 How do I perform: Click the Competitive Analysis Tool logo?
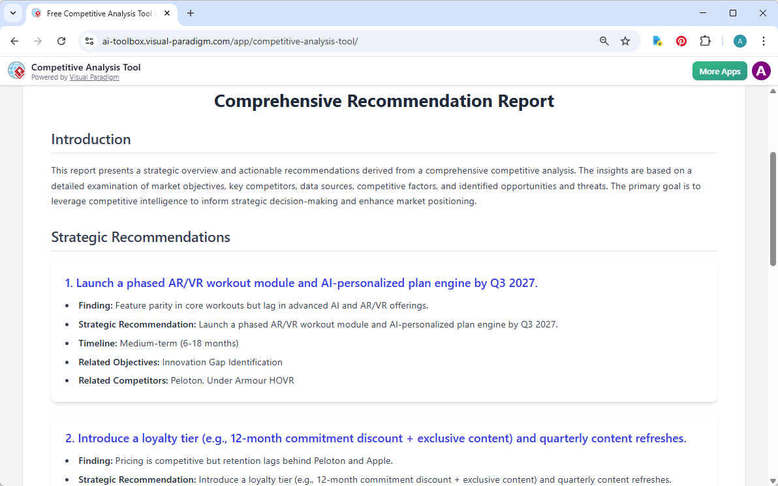coord(16,70)
